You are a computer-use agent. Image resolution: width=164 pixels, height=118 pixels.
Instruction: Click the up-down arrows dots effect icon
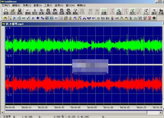coord(19,18)
